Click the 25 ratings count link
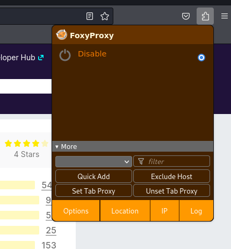This screenshot has width=231, height=249. [51, 230]
